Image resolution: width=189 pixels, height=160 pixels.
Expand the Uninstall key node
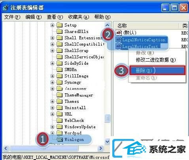(52, 108)
